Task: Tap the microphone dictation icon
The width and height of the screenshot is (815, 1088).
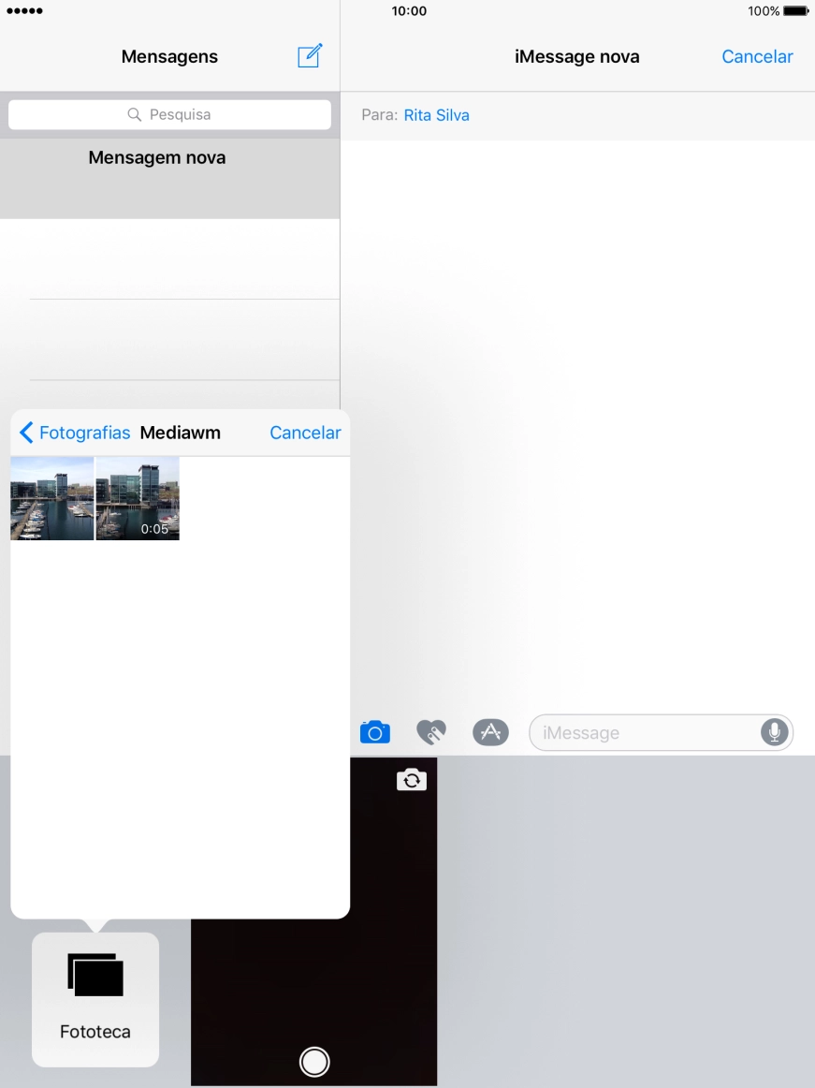Action: pyautogui.click(x=774, y=732)
